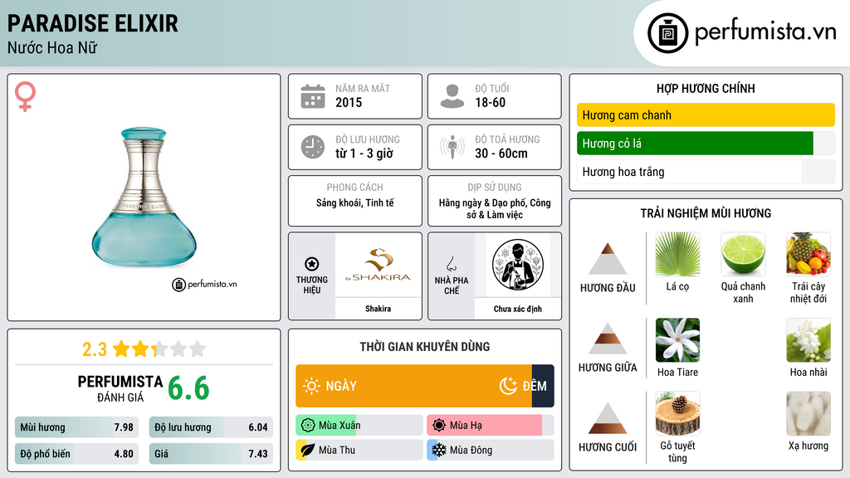Click the nose icon above Nhà pha chế
This screenshot has width=850, height=478.
(x=451, y=264)
